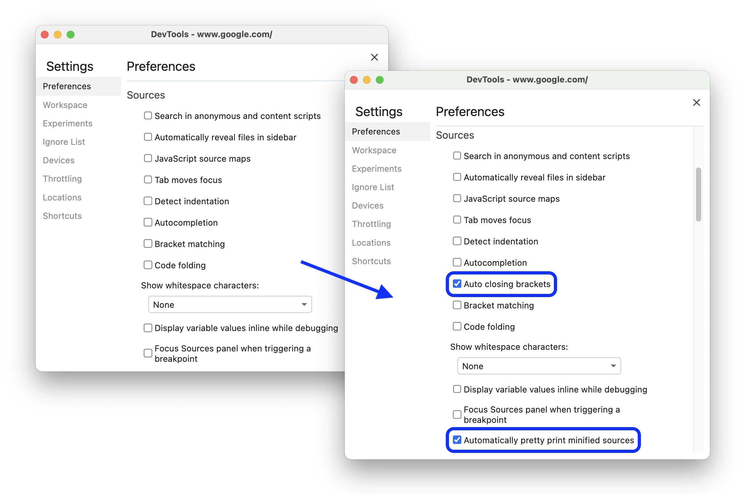Enable Auto closing brackets checkbox

click(457, 285)
